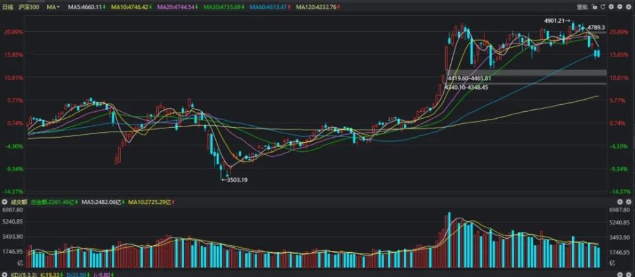Refresh the main chart using the circular arrow
The height and width of the screenshot is (277, 635).
pos(603,6)
